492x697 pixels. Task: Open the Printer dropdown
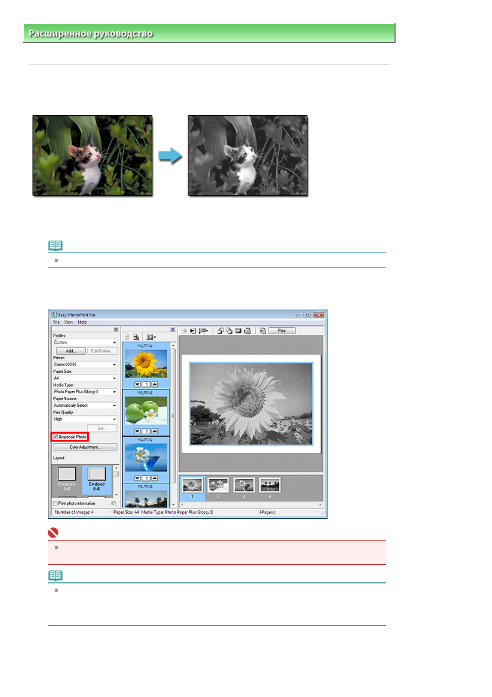coord(85,365)
